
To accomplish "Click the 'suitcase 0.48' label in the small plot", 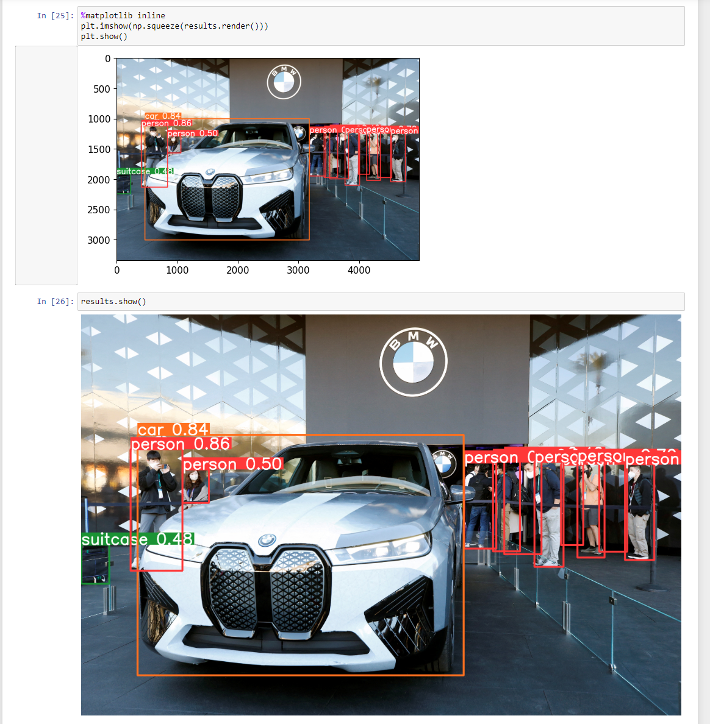I will pos(145,171).
